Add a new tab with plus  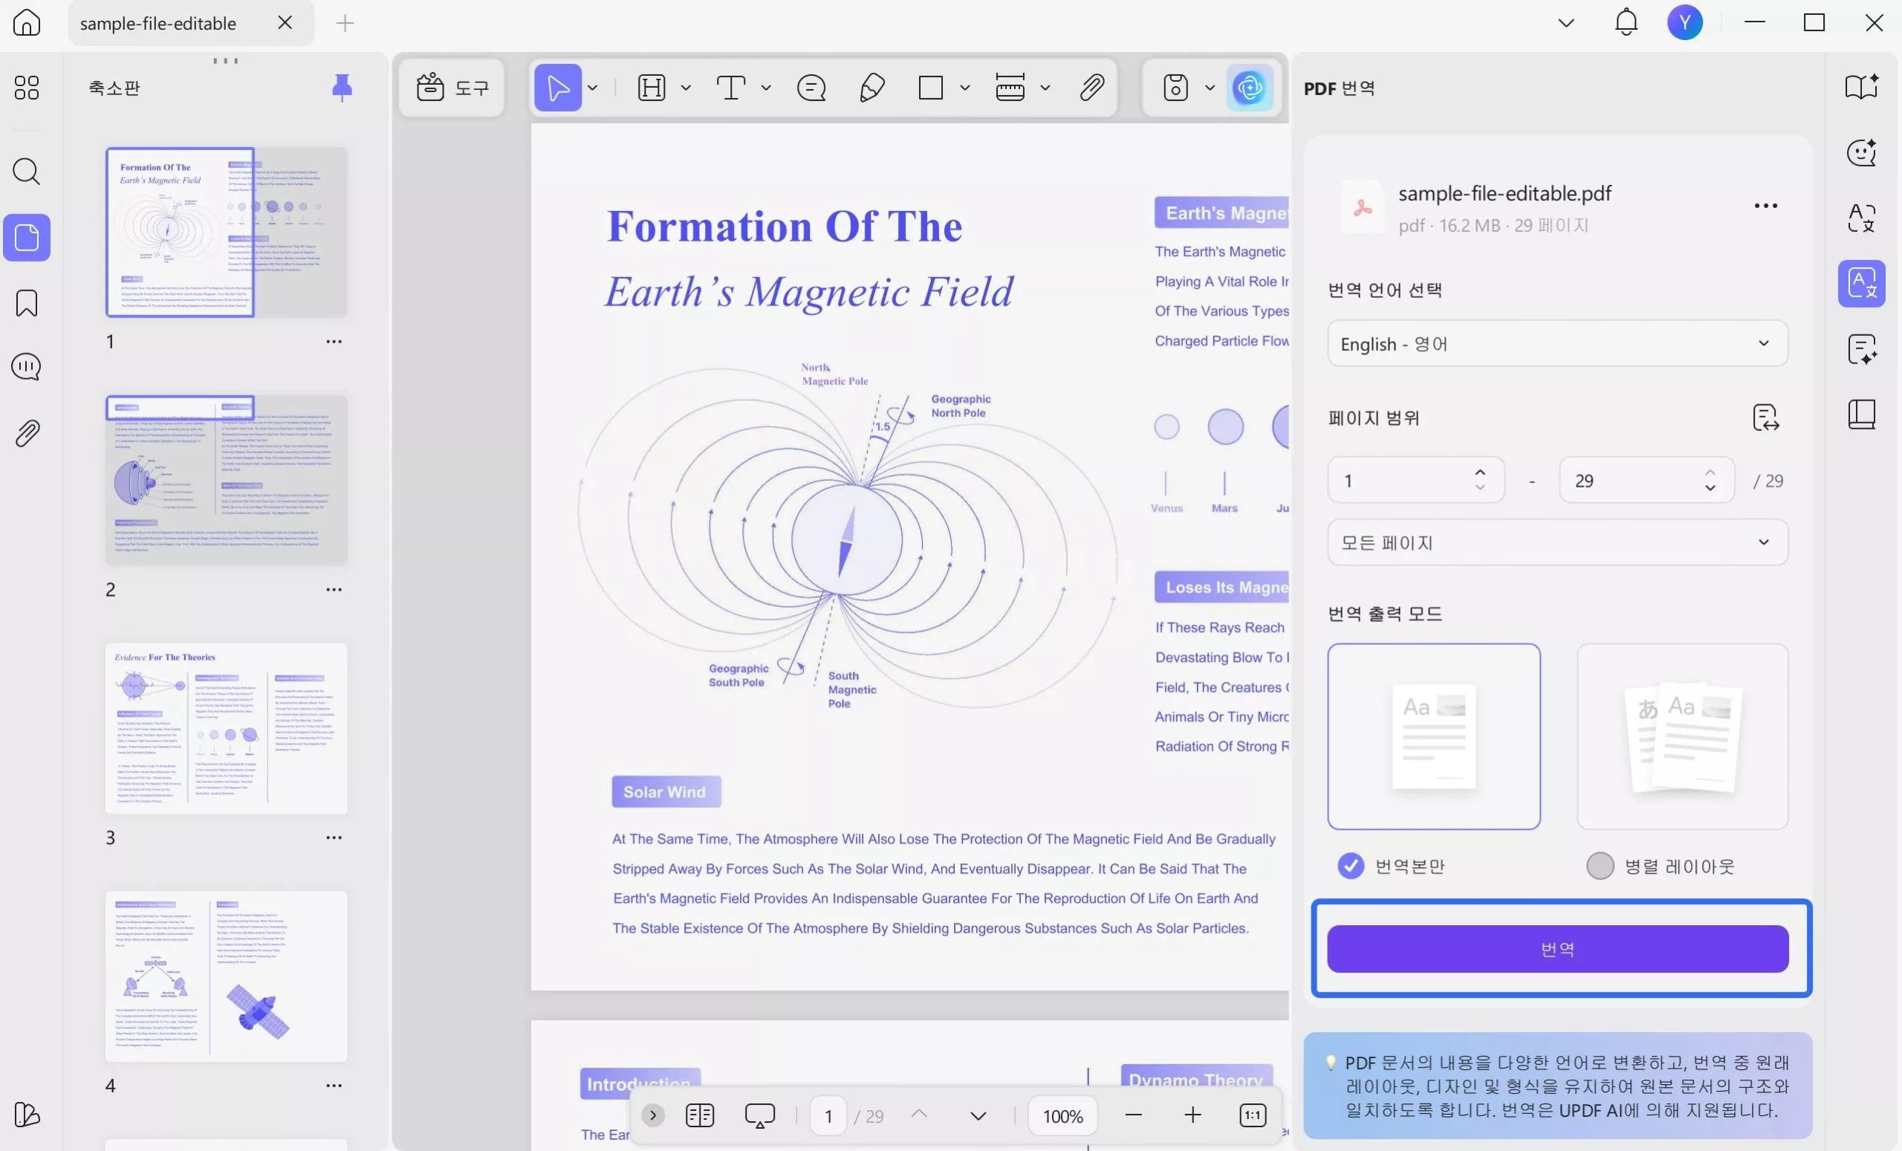[345, 23]
